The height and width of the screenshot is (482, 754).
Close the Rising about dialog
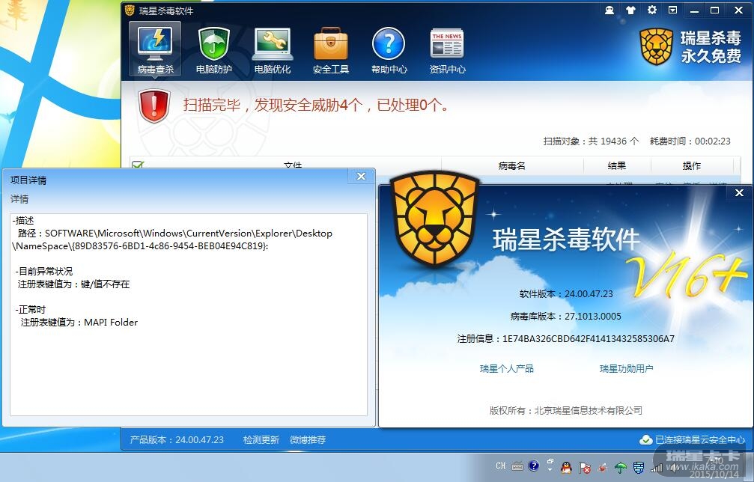click(x=739, y=192)
